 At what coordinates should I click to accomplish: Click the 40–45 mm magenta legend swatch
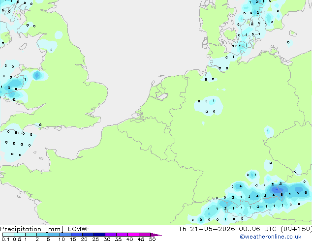pyautogui.click(x=133, y=235)
